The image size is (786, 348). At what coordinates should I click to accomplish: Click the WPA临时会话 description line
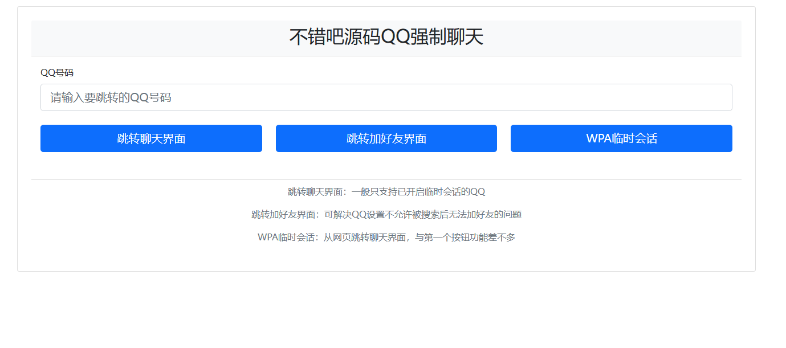[386, 238]
